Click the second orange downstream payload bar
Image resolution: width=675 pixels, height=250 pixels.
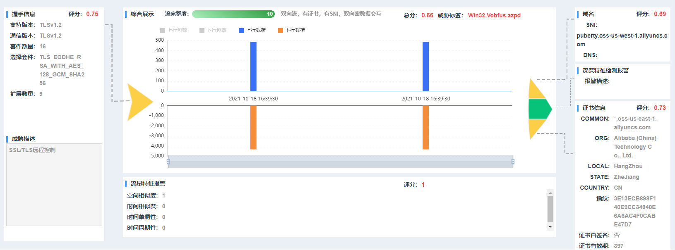425,127
